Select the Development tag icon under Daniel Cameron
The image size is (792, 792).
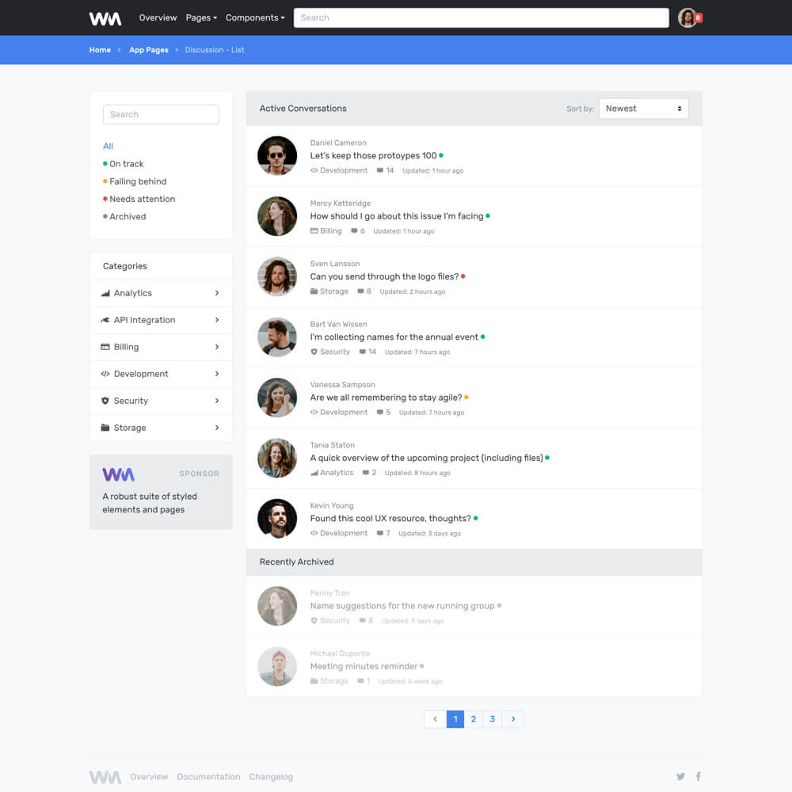(314, 170)
